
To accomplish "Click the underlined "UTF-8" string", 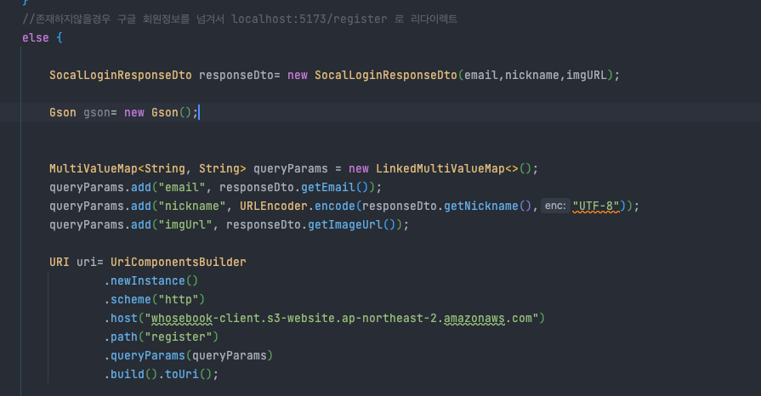I will 596,206.
